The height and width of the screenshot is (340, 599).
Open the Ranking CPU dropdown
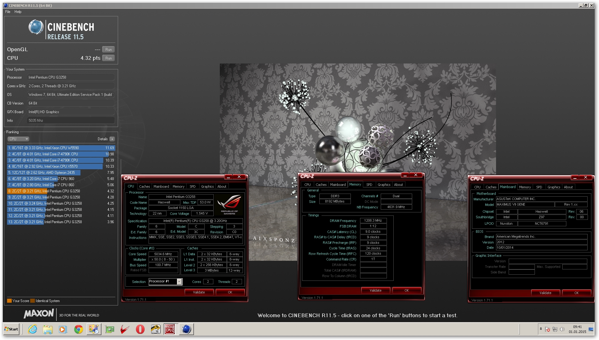tap(18, 139)
